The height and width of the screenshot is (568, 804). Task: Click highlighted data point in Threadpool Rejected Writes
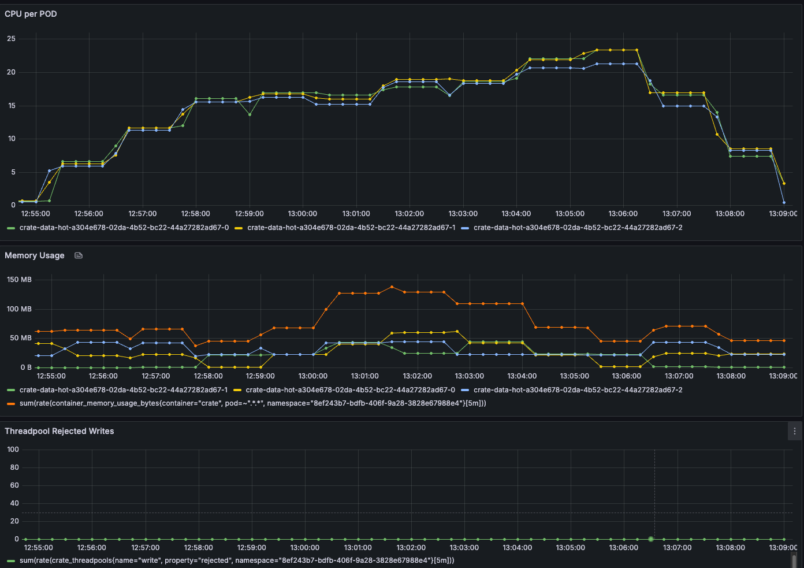click(651, 539)
